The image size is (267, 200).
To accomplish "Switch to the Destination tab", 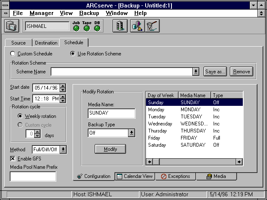I will coord(46,43).
